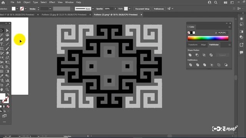Screen dimensions: 246x138
Task: Pick the Lasso tool
Action: tap(7, 35)
